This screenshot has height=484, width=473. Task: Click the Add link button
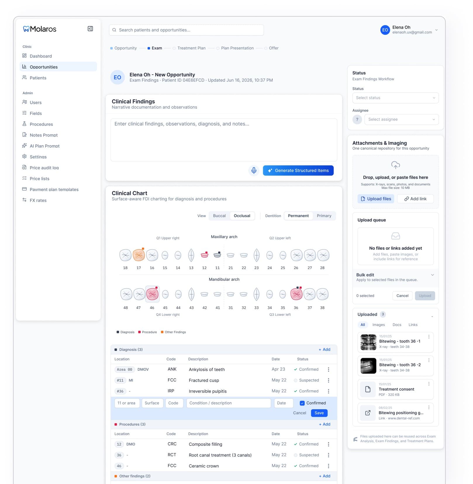[415, 199]
